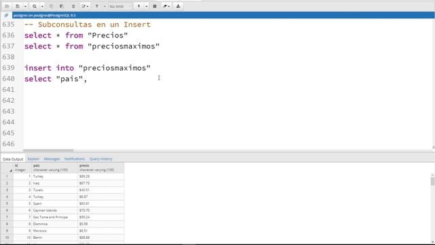Click editor line 637 preciosmaximos query
The height and width of the screenshot is (245, 435).
(x=92, y=46)
